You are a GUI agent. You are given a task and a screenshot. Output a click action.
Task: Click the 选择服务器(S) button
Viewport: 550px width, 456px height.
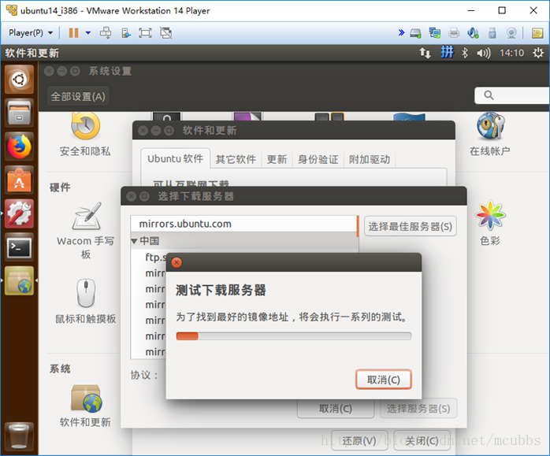pos(418,409)
